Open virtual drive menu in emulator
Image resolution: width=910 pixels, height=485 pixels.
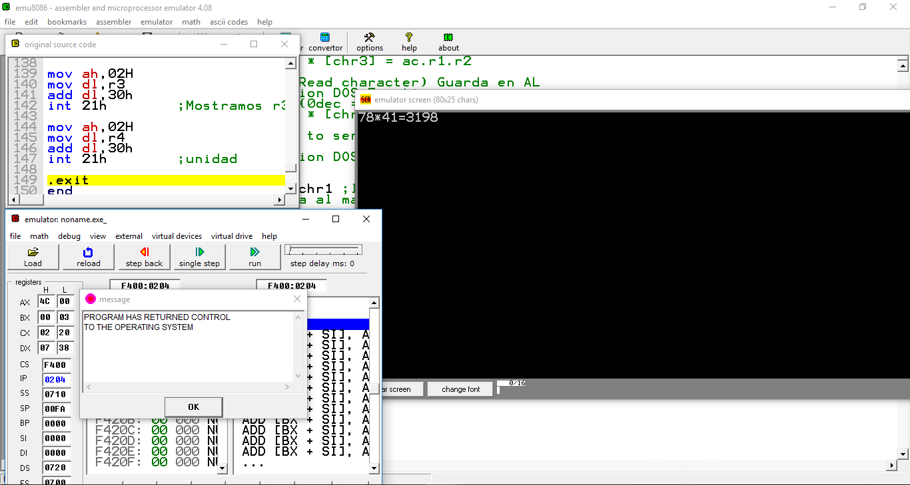coord(232,236)
